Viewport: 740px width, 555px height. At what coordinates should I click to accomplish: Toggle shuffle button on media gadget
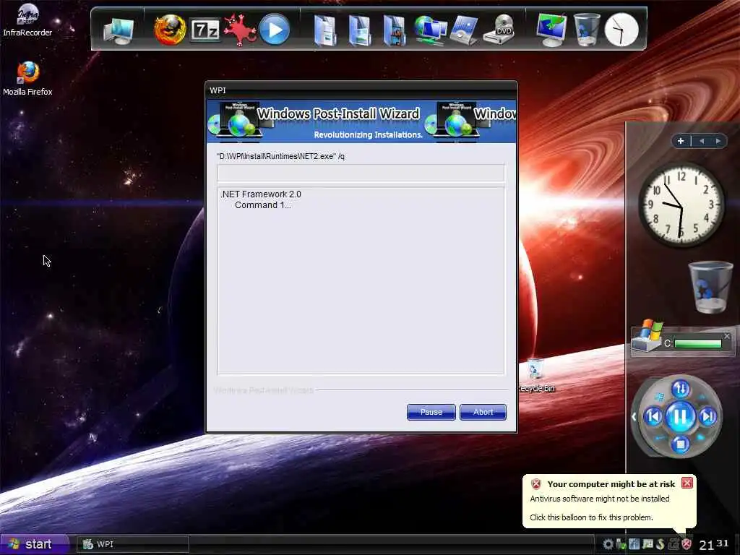point(680,389)
